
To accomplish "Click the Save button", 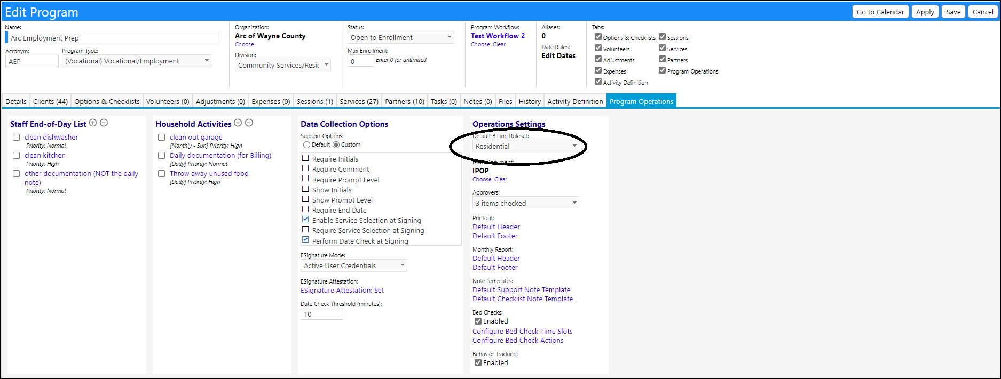I will coord(953,12).
